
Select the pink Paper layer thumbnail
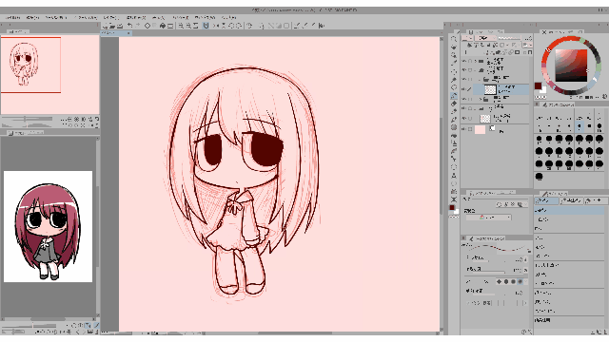point(480,129)
